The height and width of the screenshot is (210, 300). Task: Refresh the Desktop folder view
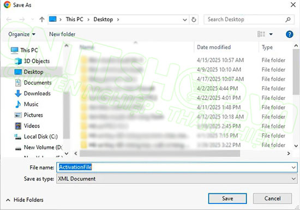[x=194, y=20]
